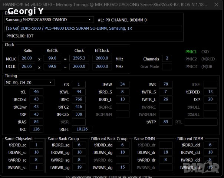
Task: Select the tCL value field showing 46
Action: coord(36,92)
